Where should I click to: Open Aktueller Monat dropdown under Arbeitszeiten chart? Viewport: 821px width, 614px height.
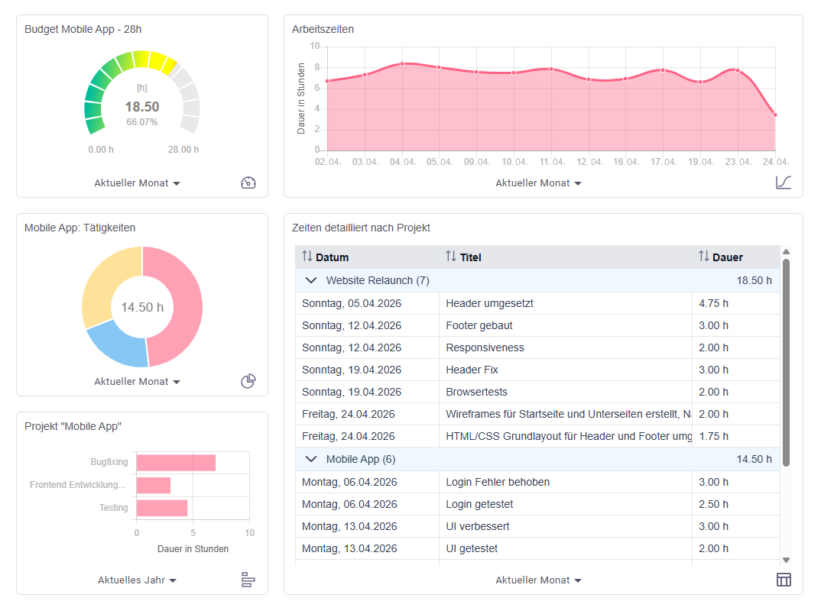[x=538, y=183]
